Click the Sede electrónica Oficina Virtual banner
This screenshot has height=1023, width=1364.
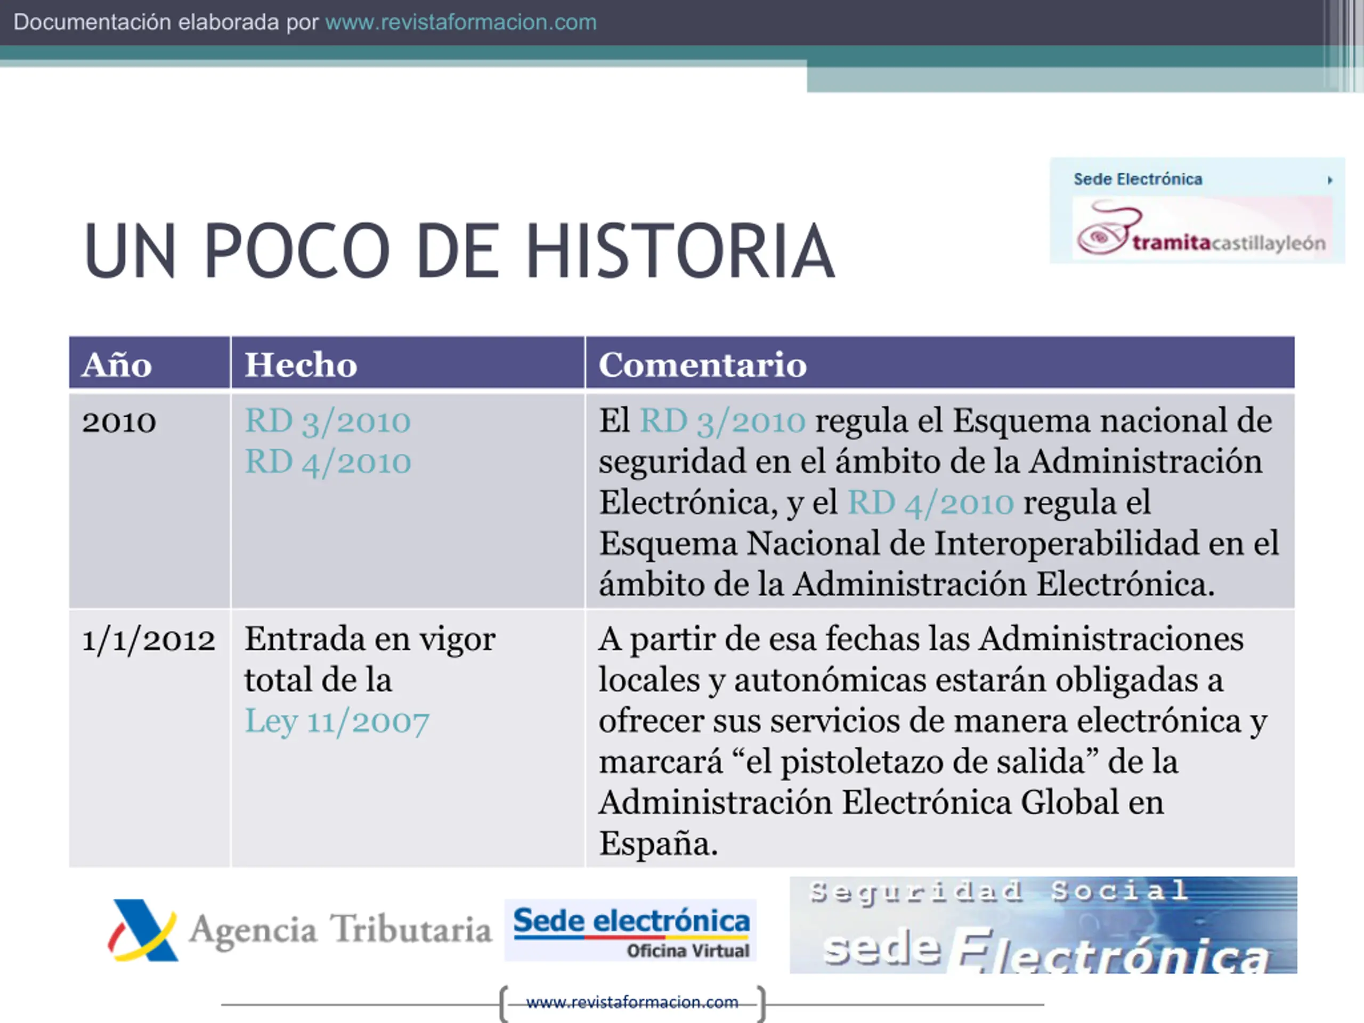coord(630,930)
